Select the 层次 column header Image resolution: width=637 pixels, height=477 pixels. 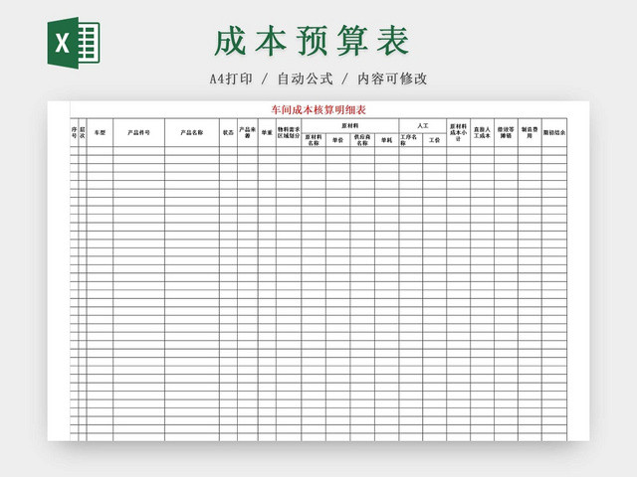83,132
